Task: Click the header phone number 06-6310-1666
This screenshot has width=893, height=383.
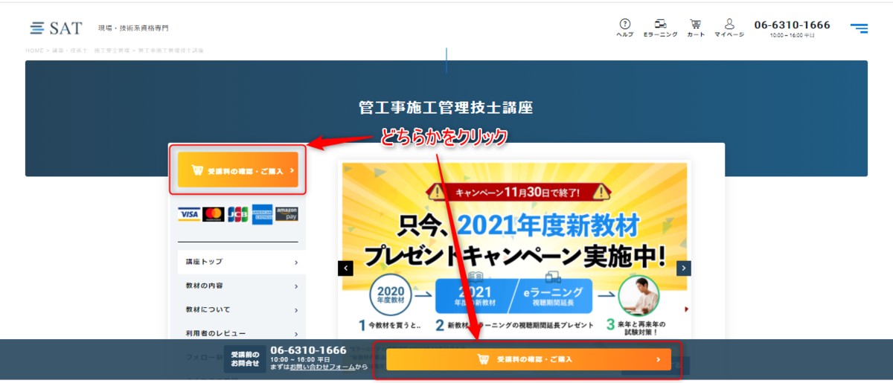Action: pyautogui.click(x=792, y=25)
